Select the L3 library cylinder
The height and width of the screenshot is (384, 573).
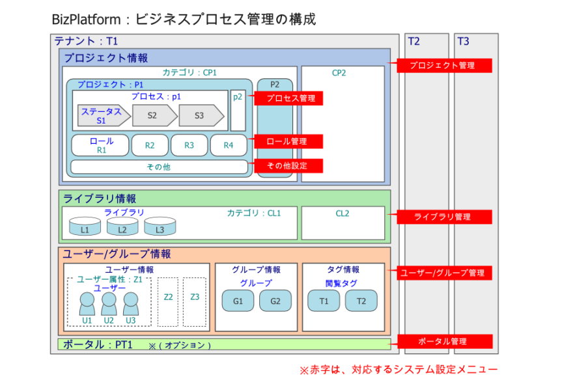pyautogui.click(x=160, y=226)
